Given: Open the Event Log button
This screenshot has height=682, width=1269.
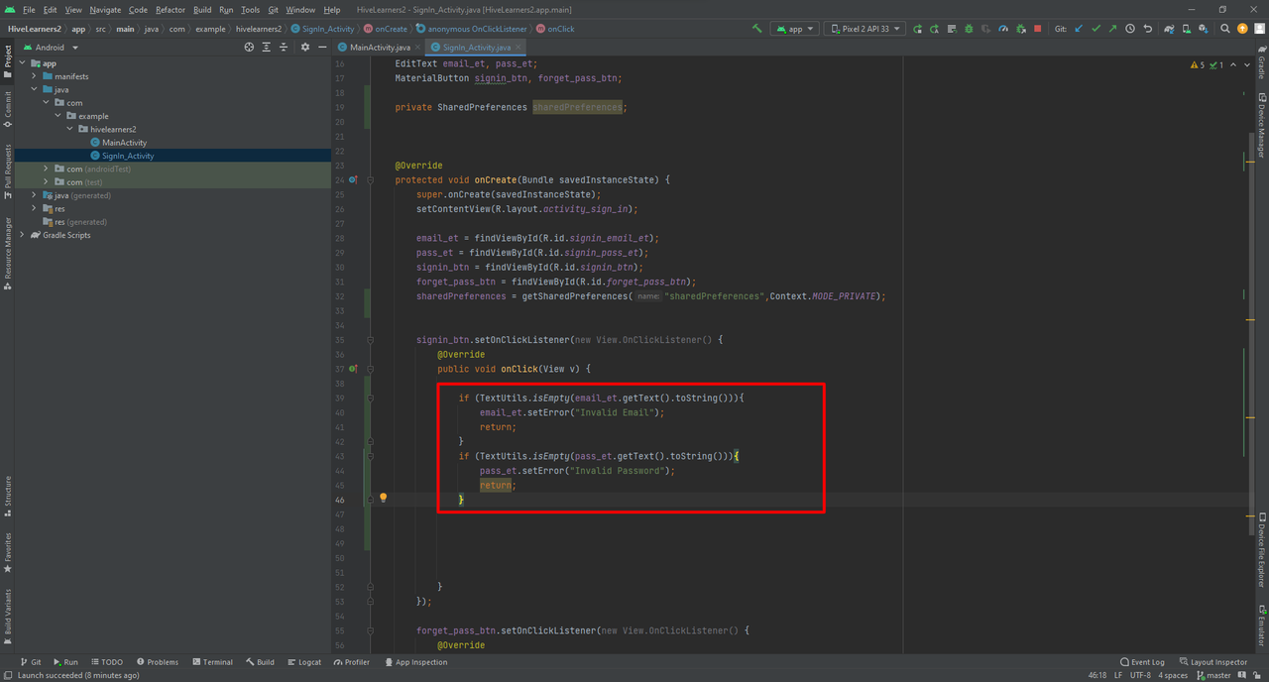Looking at the screenshot, I should point(1142,662).
